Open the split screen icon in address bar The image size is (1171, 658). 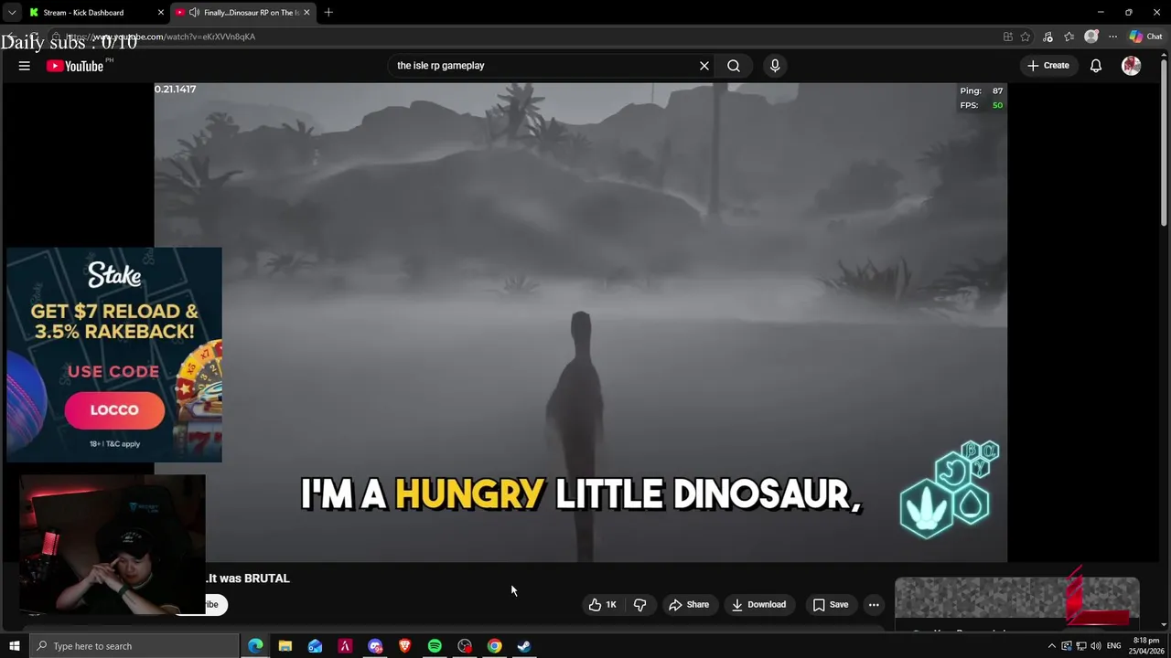point(1008,37)
